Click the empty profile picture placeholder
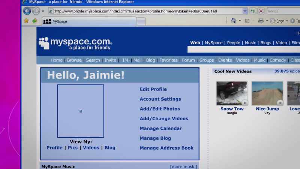 (x=81, y=111)
